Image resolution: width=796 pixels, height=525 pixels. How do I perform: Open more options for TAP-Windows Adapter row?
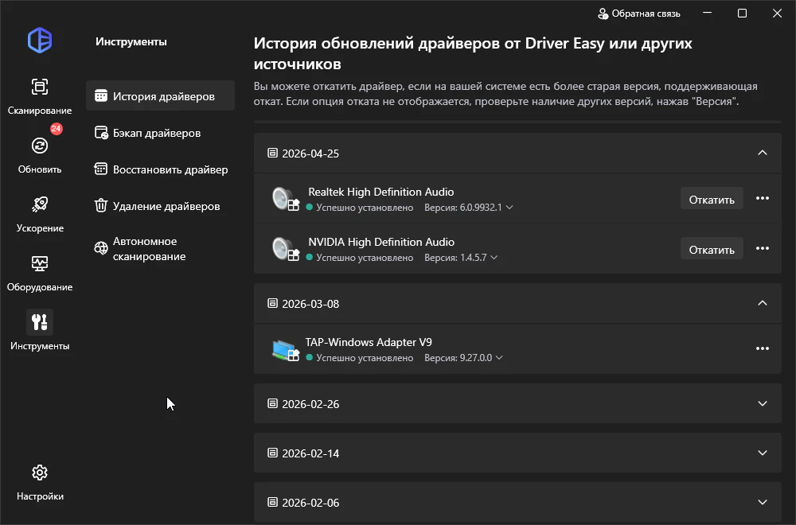pos(762,348)
